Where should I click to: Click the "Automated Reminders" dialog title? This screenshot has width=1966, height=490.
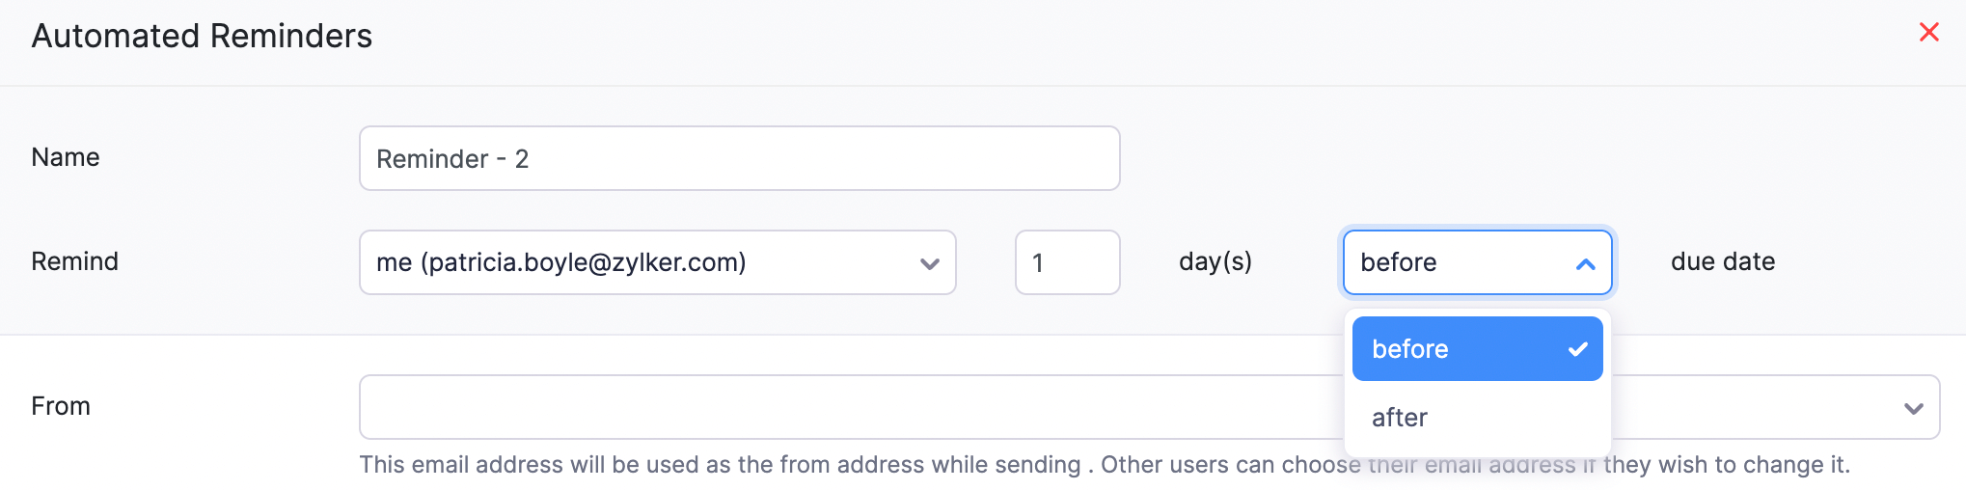202,36
